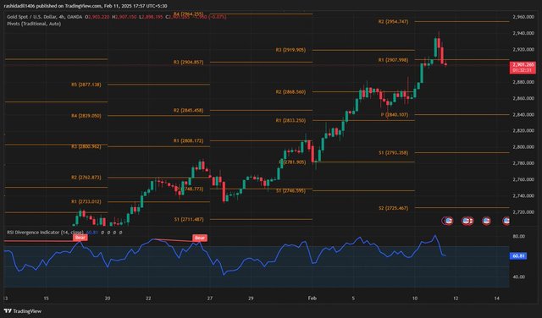Select pivot label R1 (2808.172)
This screenshot has height=318, width=542.
188,141
